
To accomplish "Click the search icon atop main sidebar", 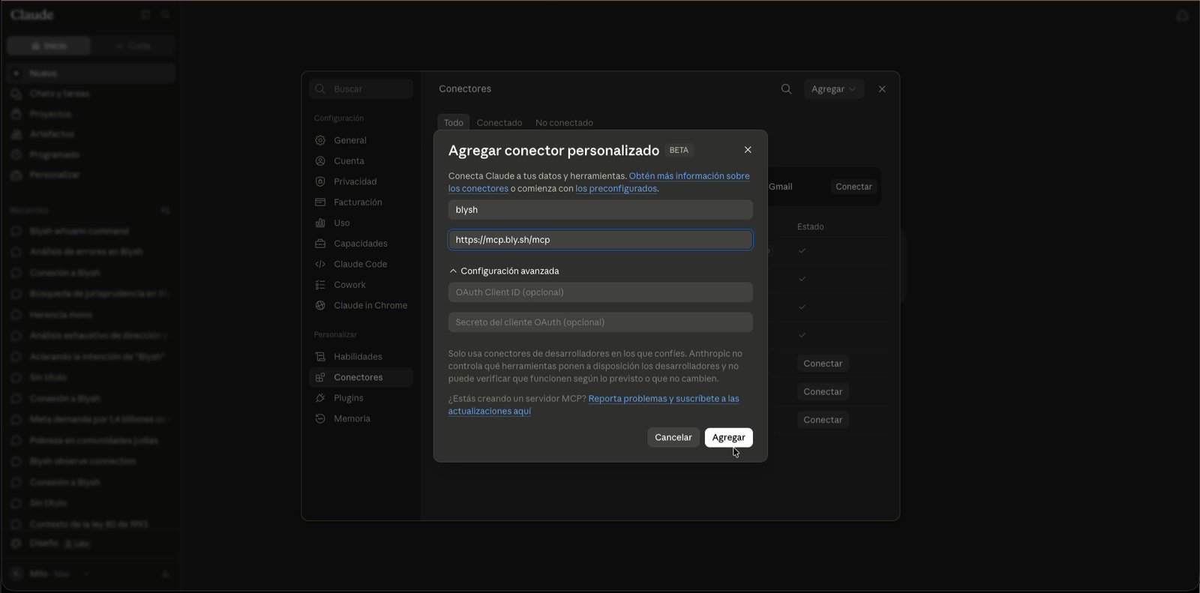I will [x=166, y=15].
